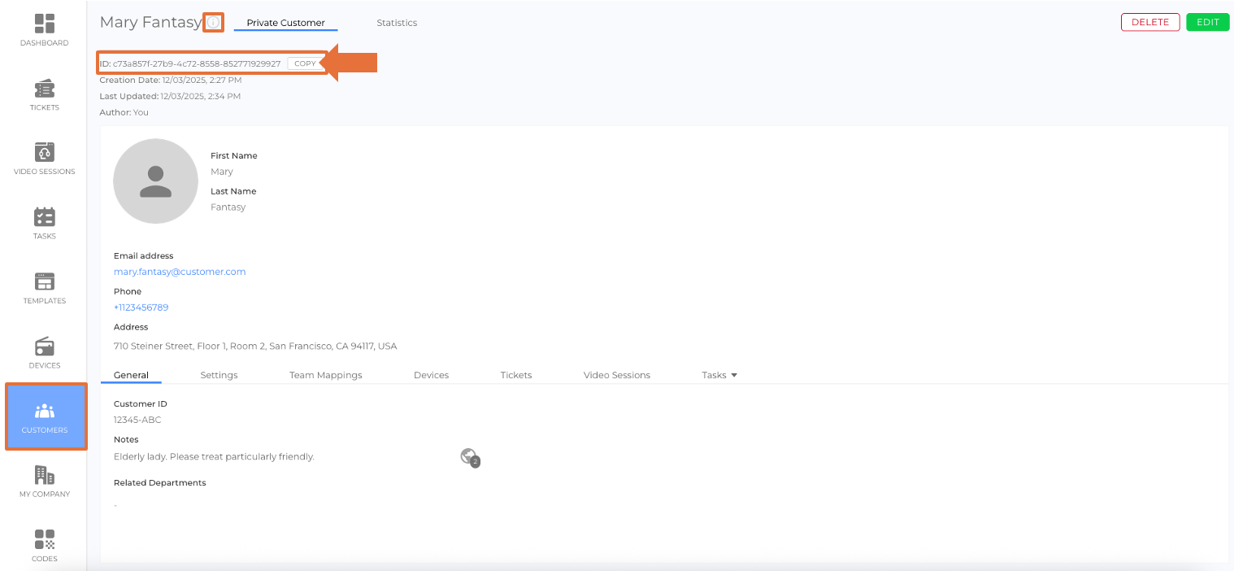Open Video Sessions from the sidebar
Image resolution: width=1234 pixels, height=571 pixels.
[45, 153]
